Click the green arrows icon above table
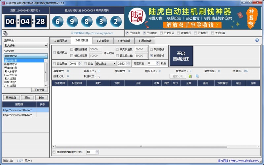The height and width of the screenshot is (165, 264). point(190,76)
